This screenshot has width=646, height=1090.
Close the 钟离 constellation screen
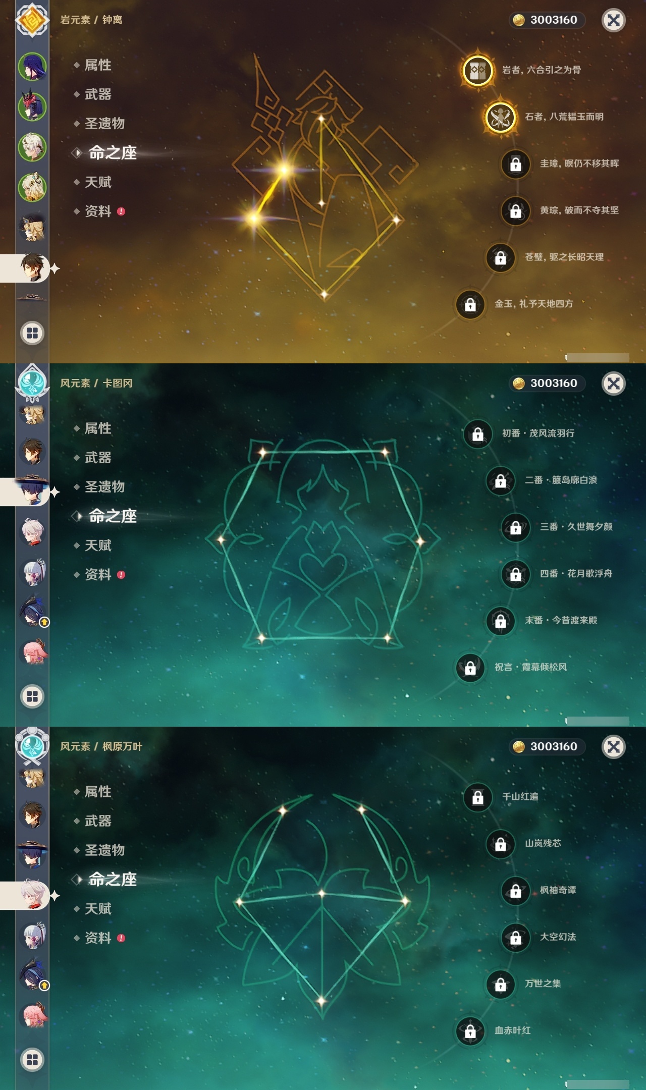click(614, 20)
